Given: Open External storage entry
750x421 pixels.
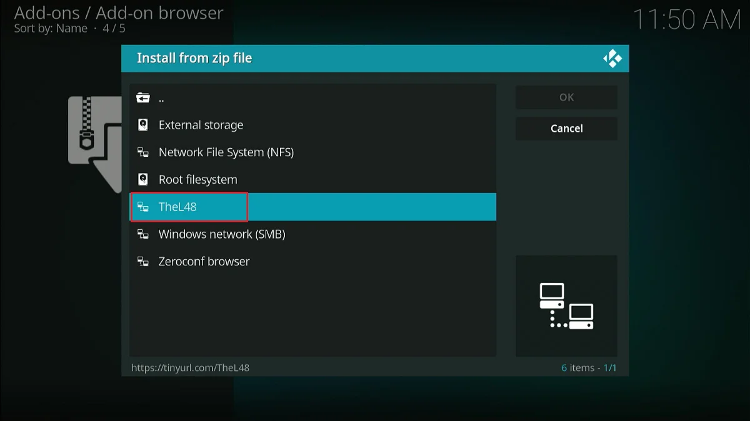Looking at the screenshot, I should click(x=312, y=125).
